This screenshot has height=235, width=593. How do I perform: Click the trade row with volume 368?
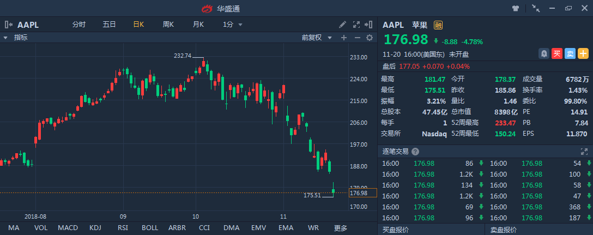[x=540, y=207]
